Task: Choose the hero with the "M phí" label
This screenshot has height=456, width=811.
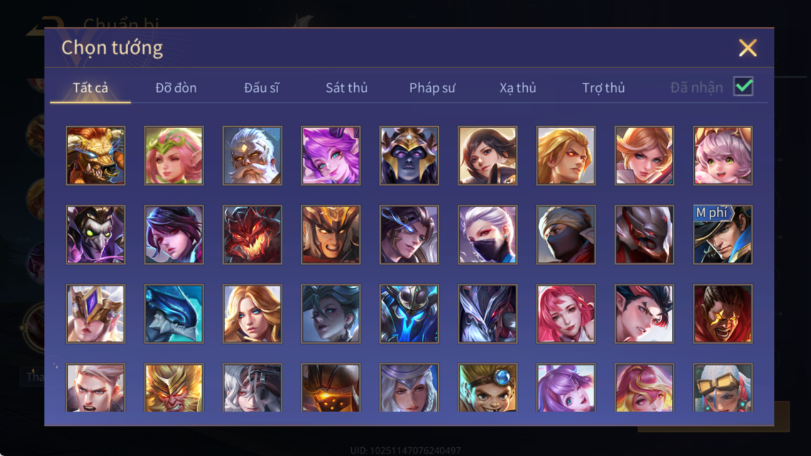Action: [x=722, y=235]
